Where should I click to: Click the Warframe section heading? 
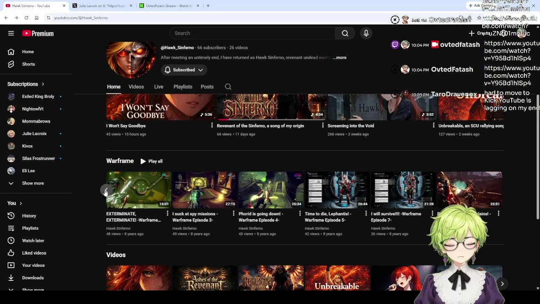point(120,161)
